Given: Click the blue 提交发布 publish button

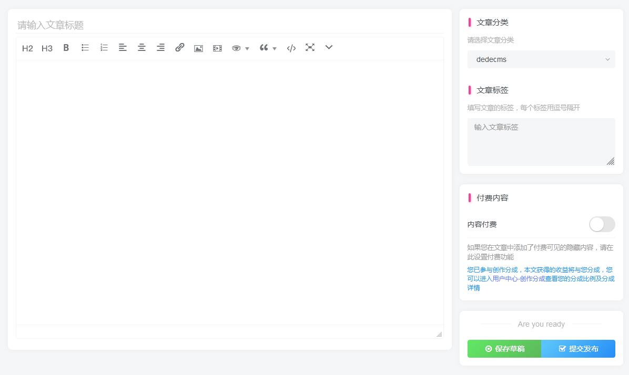Looking at the screenshot, I should 579,349.
